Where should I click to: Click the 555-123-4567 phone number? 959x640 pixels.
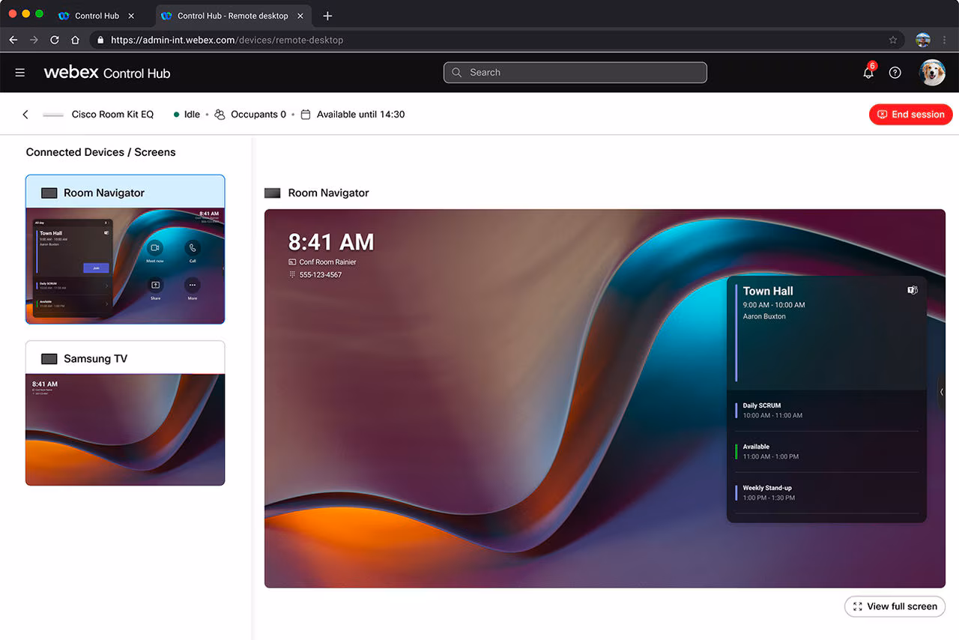[320, 275]
